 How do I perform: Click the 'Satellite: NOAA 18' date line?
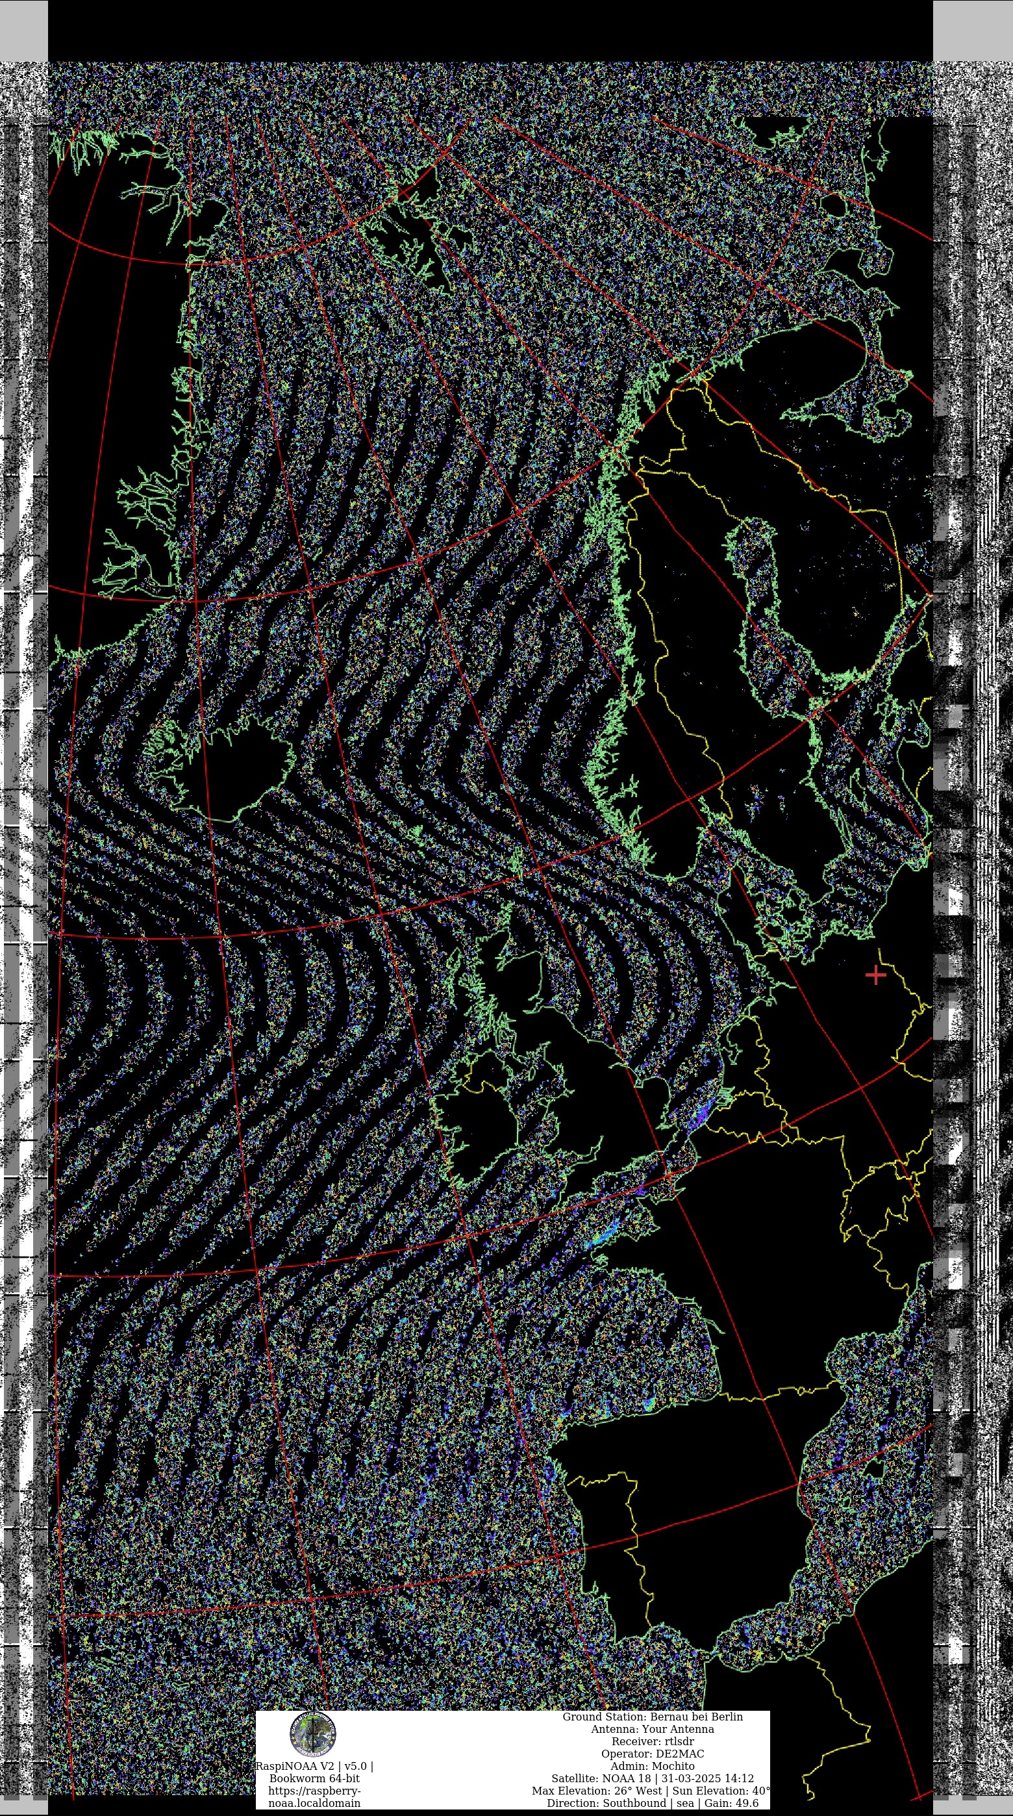tap(653, 1778)
